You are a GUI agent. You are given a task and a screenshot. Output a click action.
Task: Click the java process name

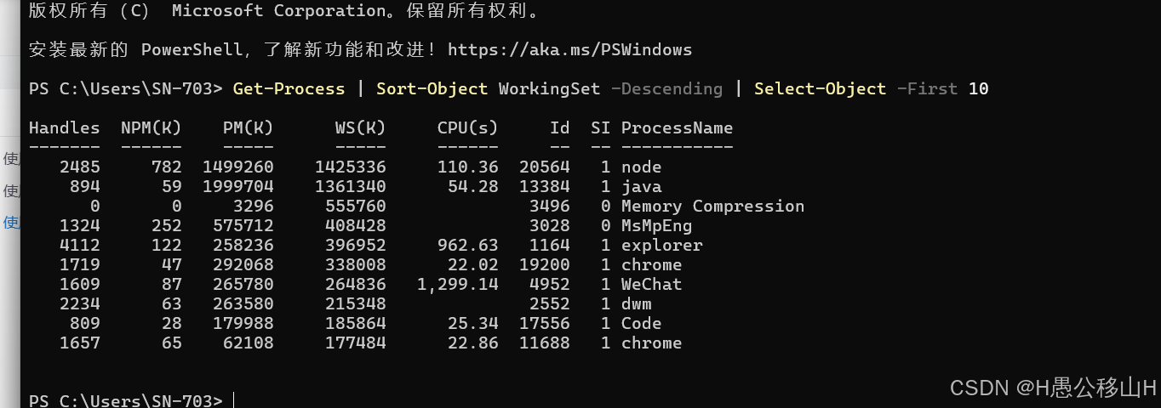pos(641,186)
